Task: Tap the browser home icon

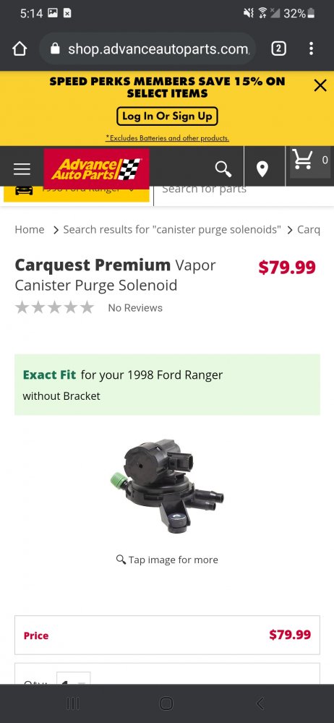Action: click(20, 48)
